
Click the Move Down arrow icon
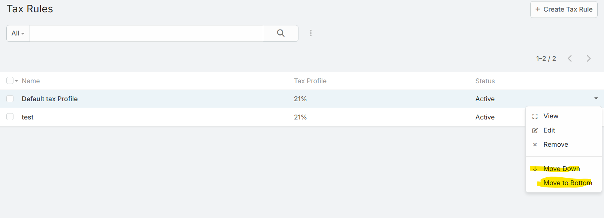click(535, 169)
